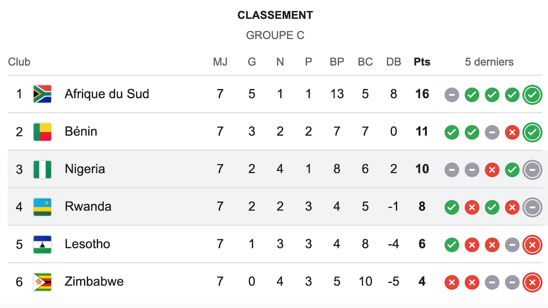Click the Pts column header
Screen dimensions: 548x308
(x=422, y=62)
